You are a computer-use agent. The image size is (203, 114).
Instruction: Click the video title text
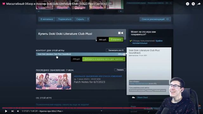(59, 4)
